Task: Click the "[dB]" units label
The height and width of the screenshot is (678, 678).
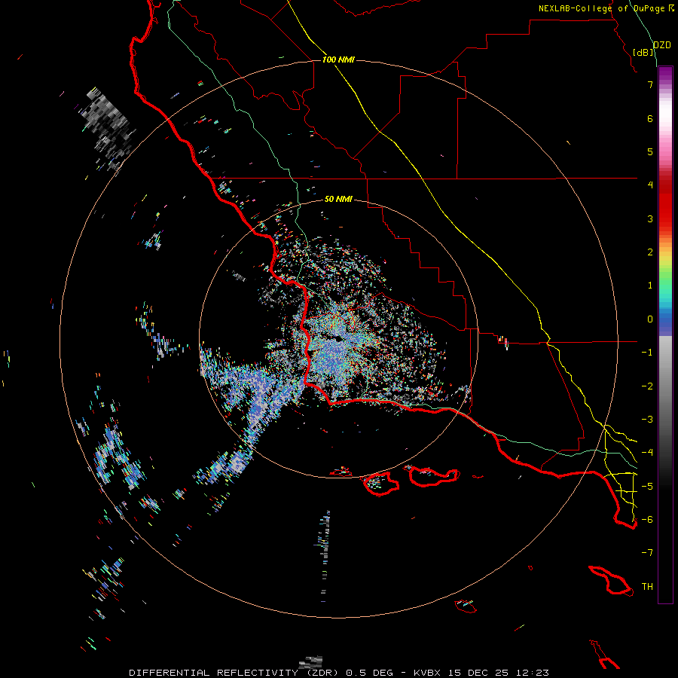Action: pyautogui.click(x=643, y=52)
